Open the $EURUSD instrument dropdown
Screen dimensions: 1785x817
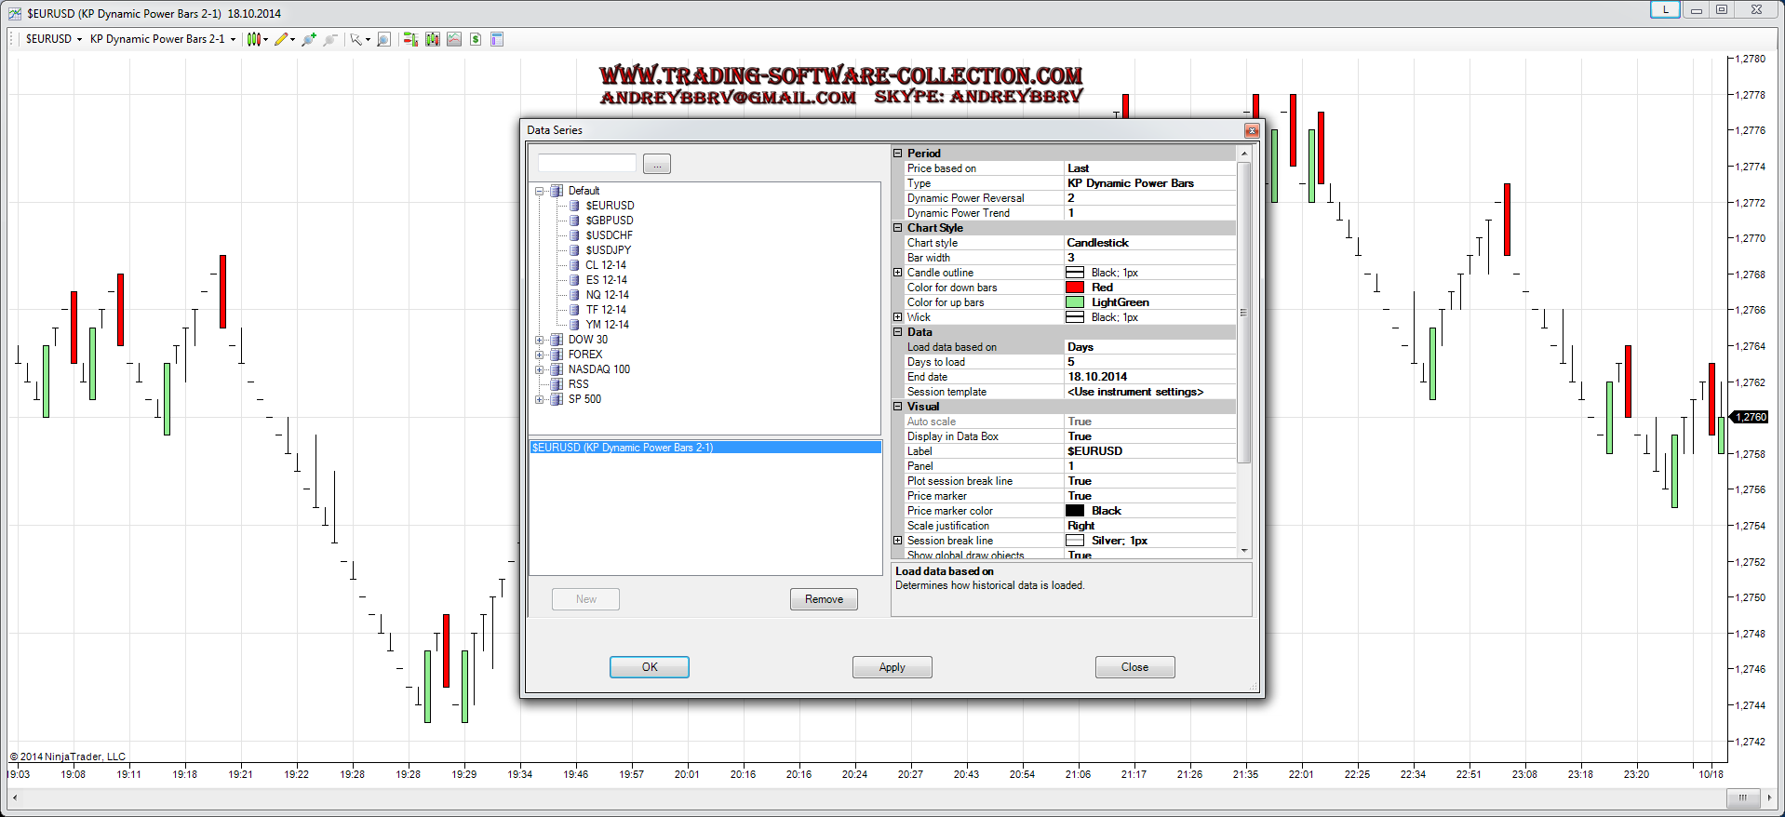click(x=53, y=39)
